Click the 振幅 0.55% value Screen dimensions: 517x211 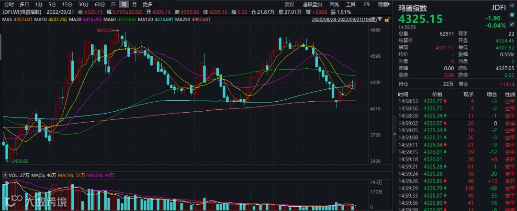507,54
